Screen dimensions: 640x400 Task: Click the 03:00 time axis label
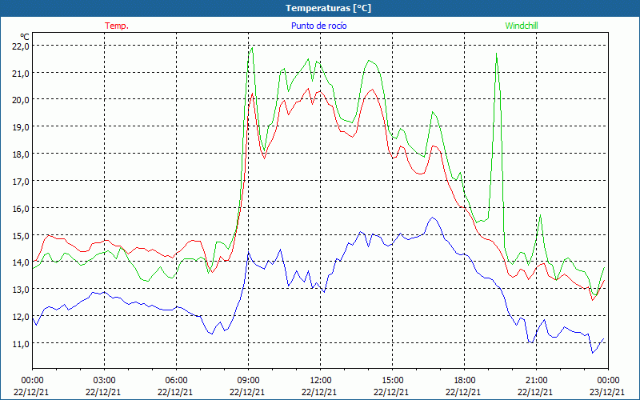(x=104, y=381)
